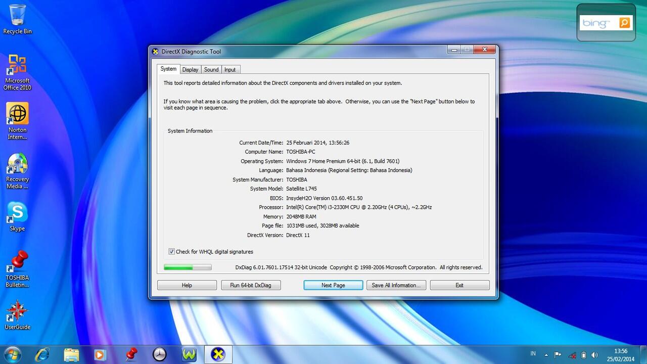Click the red pushpin taskbar icon
Viewport: 647px width, 364px height.
130,354
